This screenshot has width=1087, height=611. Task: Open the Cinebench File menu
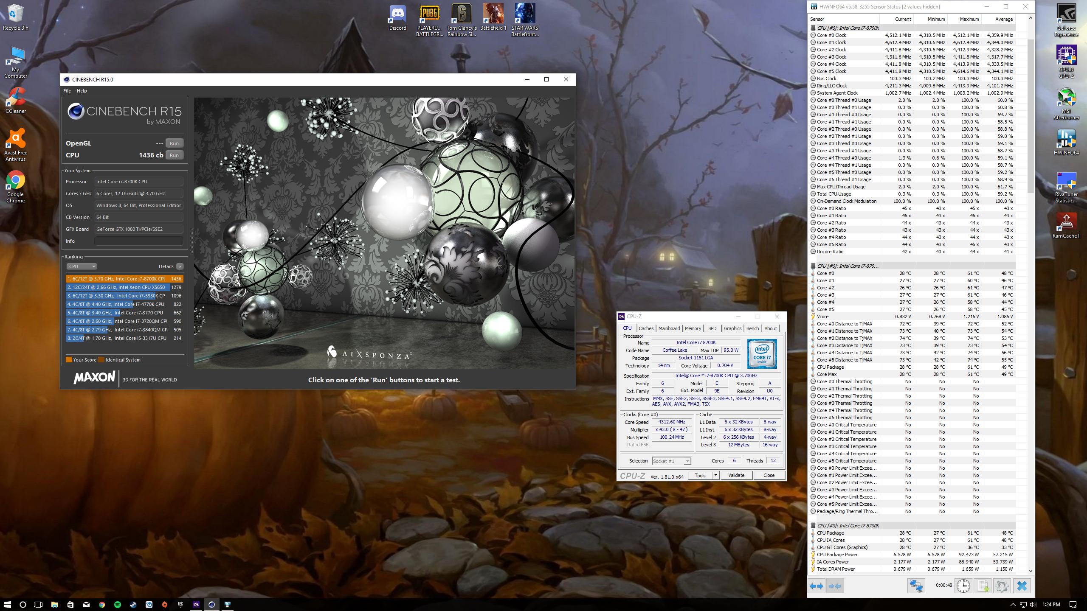click(x=67, y=91)
